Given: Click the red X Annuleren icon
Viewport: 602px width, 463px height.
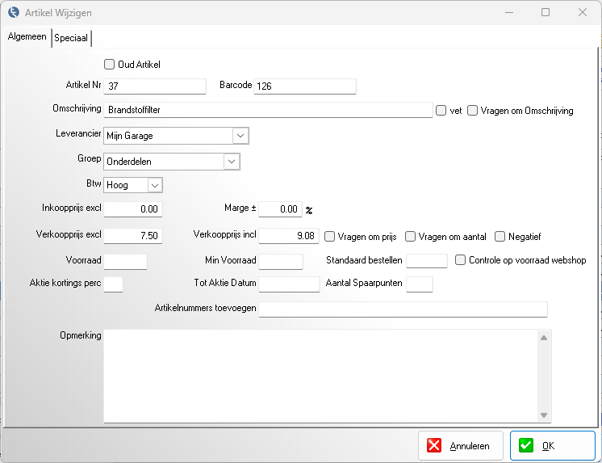Looking at the screenshot, I should (434, 445).
